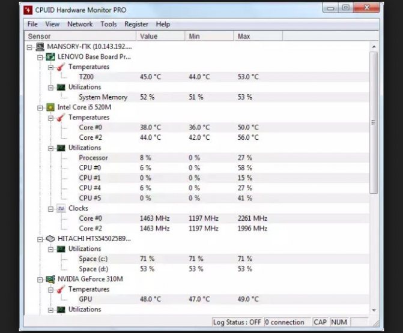
Task: Collapse Temperatures under LENOVO Base Board
Action: point(50,68)
